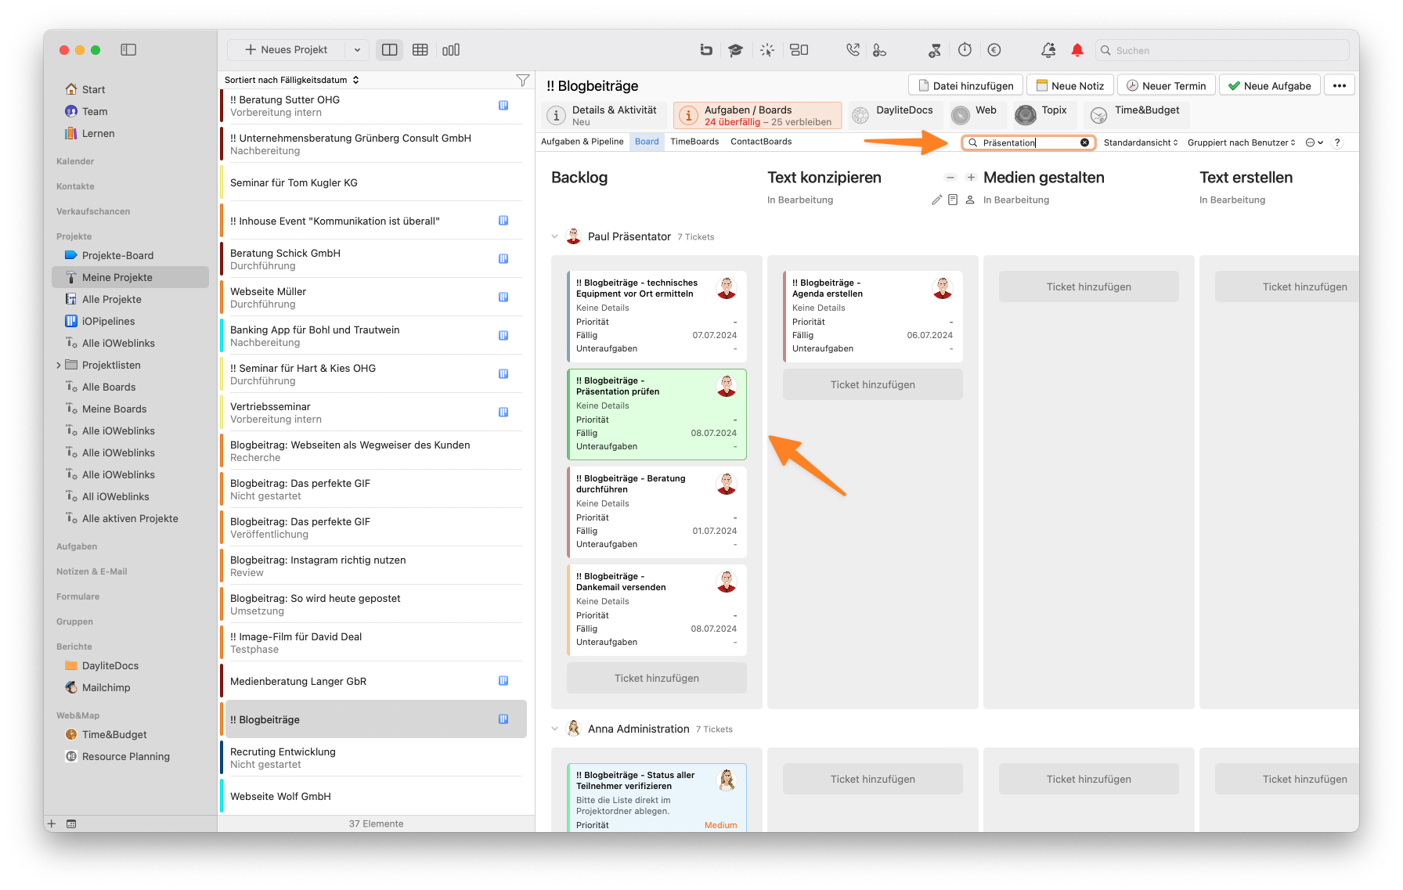This screenshot has height=890, width=1403.
Task: Open the Details & Aktivität section
Action: 604,116
